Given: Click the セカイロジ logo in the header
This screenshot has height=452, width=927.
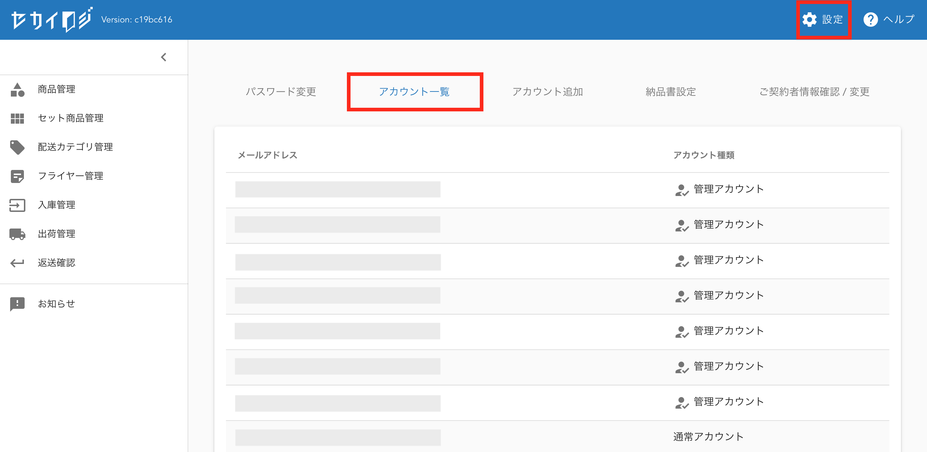Looking at the screenshot, I should click(x=51, y=20).
